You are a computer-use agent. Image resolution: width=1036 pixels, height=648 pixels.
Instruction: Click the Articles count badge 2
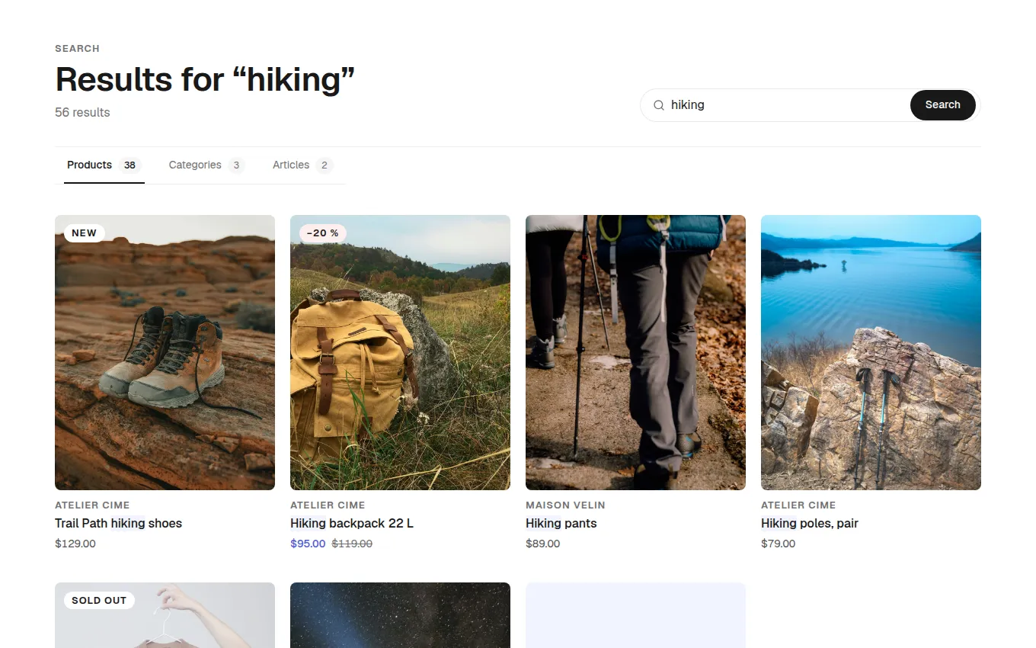(325, 165)
